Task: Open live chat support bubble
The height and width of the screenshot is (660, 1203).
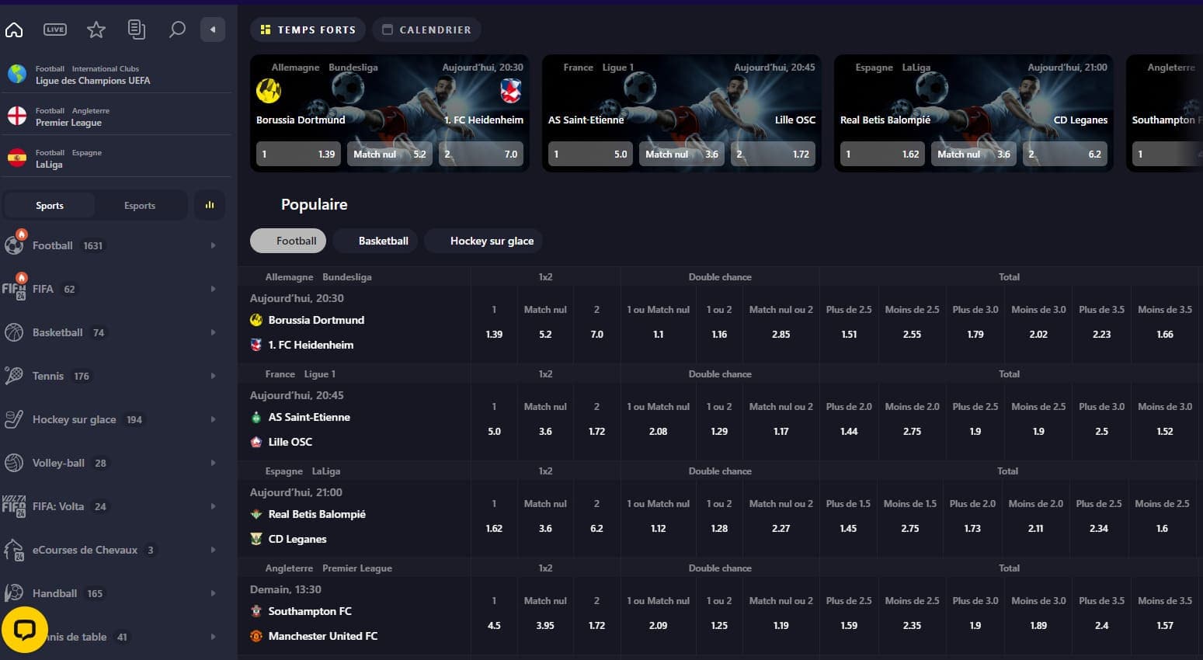Action: click(x=25, y=629)
